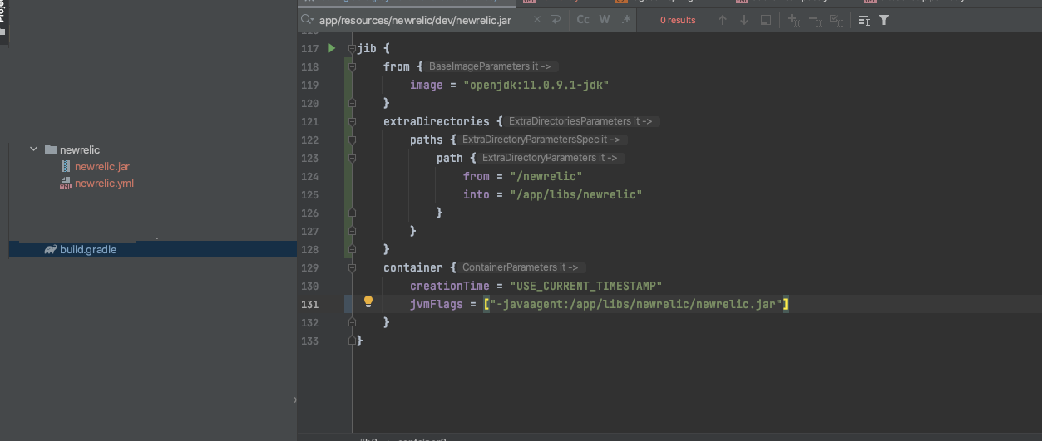This screenshot has height=441, width=1042.
Task: Click the extraDirectories keyword
Action: pyautogui.click(x=437, y=121)
